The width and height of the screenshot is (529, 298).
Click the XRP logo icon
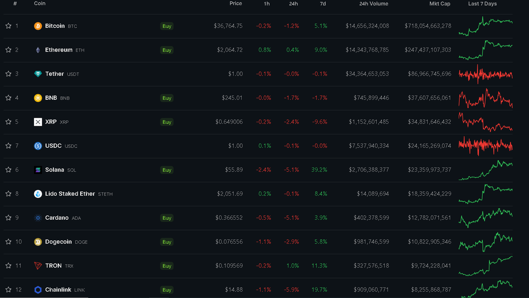pyautogui.click(x=38, y=122)
